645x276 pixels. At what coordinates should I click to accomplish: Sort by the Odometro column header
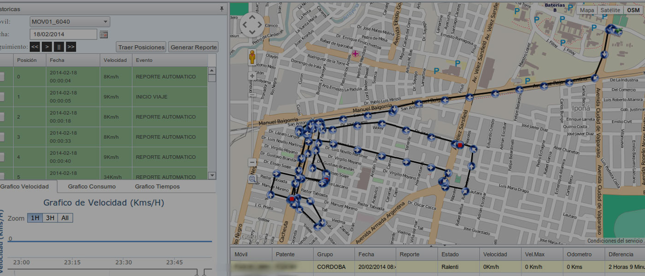(x=583, y=254)
